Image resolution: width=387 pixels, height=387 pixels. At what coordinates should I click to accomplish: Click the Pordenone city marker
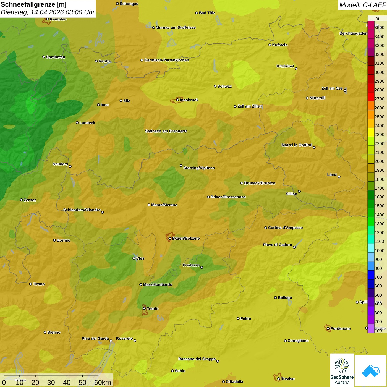(x=328, y=328)
